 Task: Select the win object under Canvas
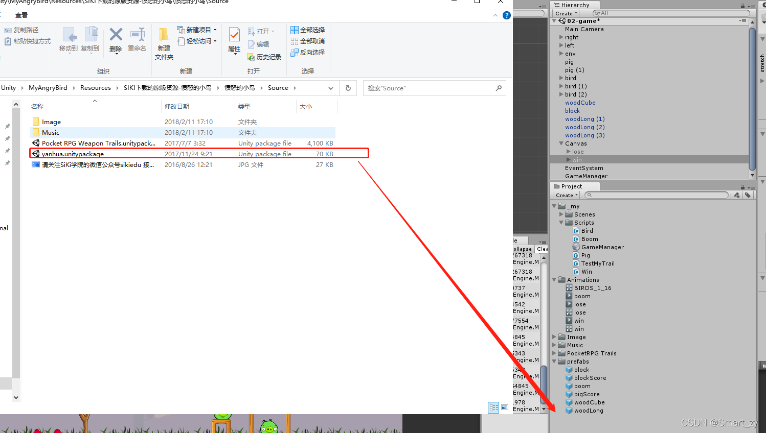point(577,160)
